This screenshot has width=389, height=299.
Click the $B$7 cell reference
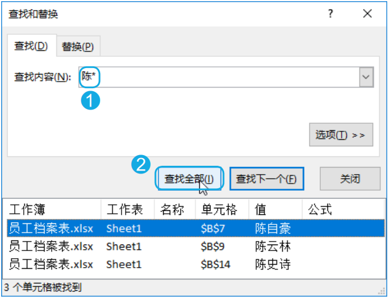[x=213, y=229]
